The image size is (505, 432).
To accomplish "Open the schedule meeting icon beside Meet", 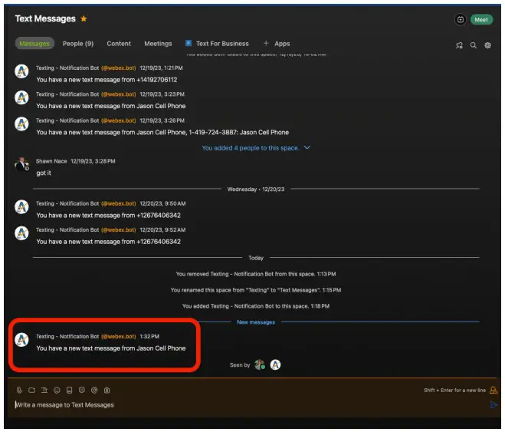I will coord(461,20).
